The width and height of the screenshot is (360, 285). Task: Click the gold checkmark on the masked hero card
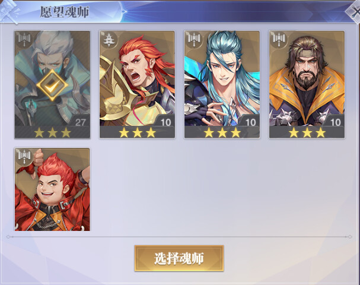click(52, 85)
